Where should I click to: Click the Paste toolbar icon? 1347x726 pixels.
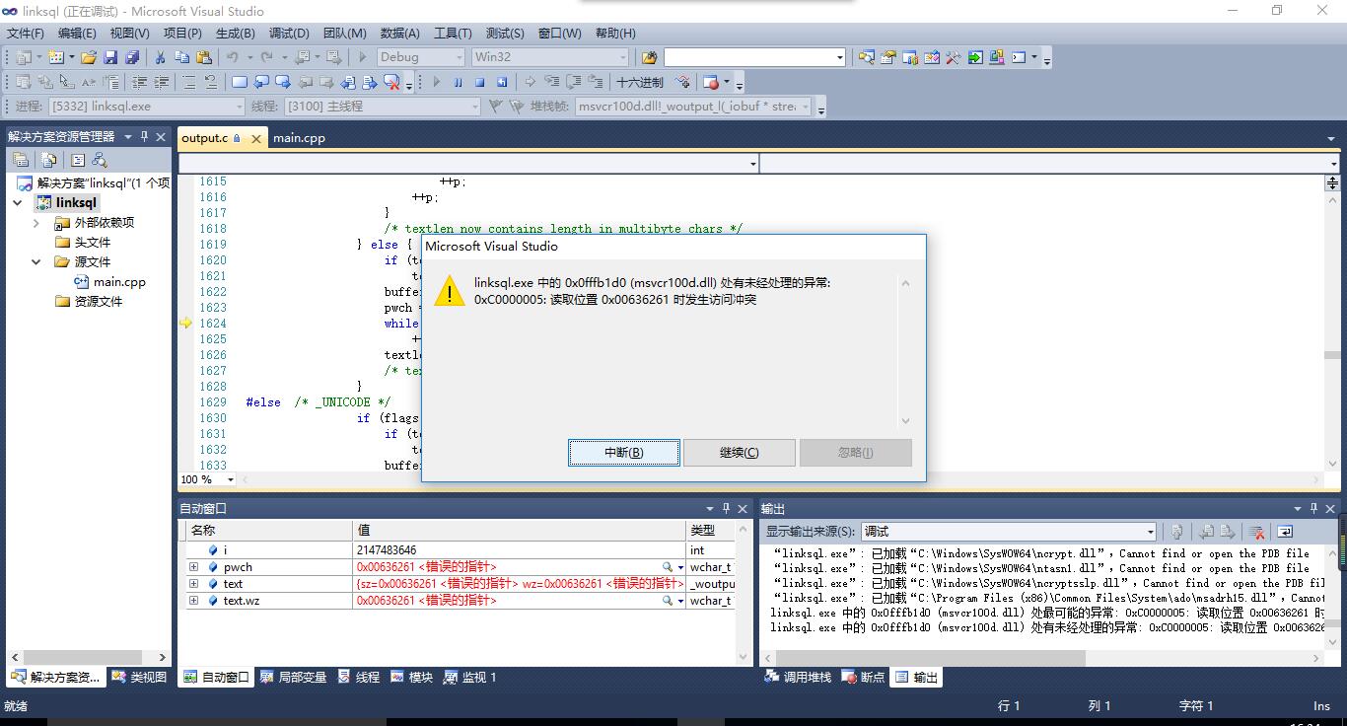[204, 57]
